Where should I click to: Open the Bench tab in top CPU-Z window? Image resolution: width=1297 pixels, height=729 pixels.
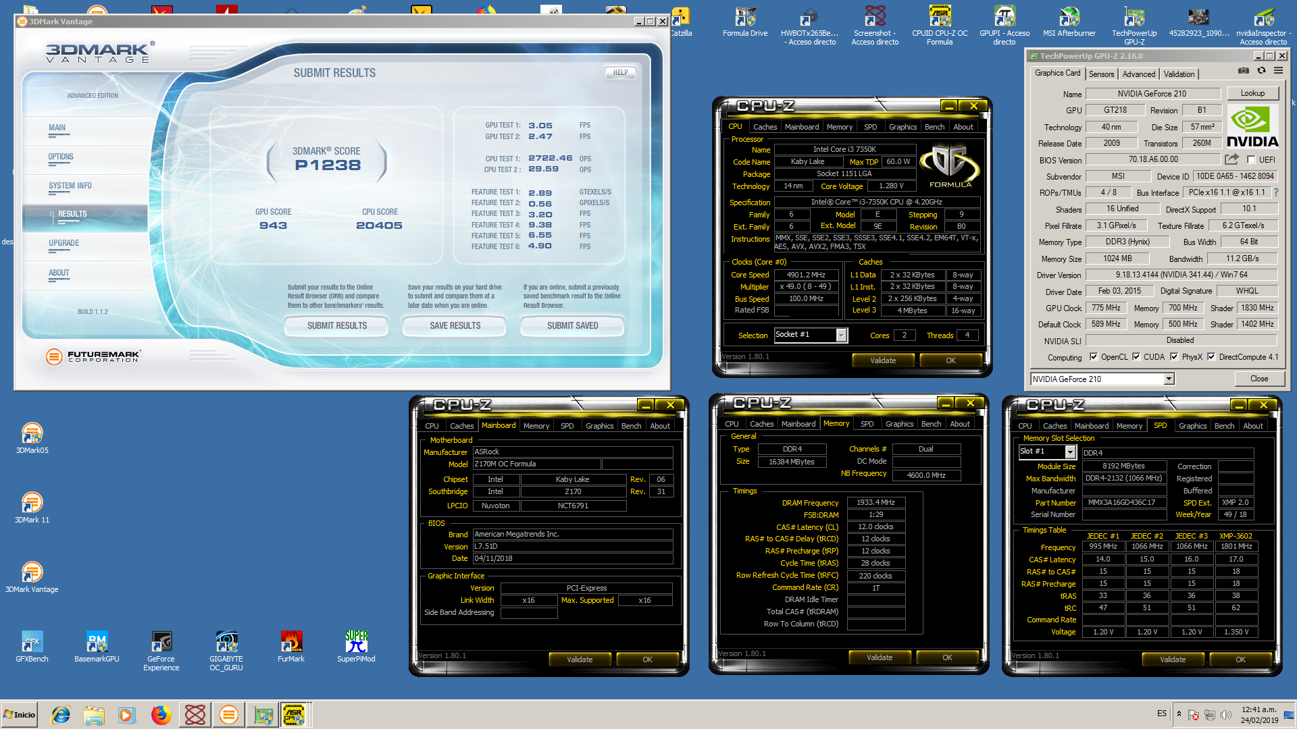coord(935,127)
